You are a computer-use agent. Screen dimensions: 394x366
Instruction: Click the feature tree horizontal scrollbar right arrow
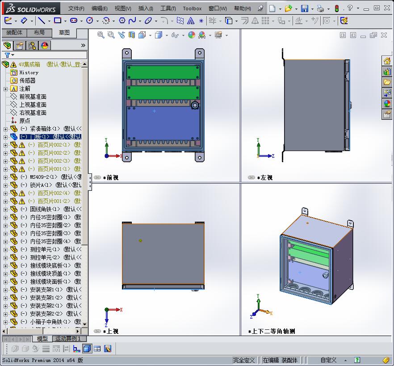78,331
